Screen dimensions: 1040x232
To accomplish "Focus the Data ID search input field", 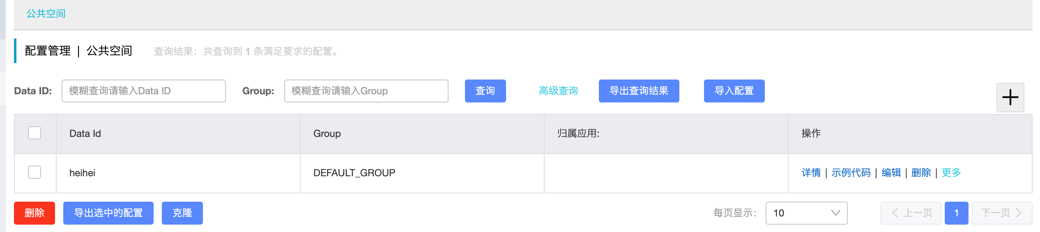I will pos(144,91).
